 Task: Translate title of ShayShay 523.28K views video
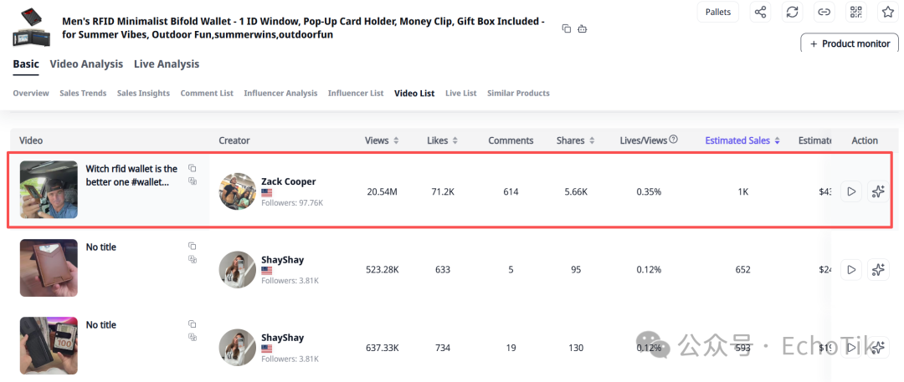193,259
